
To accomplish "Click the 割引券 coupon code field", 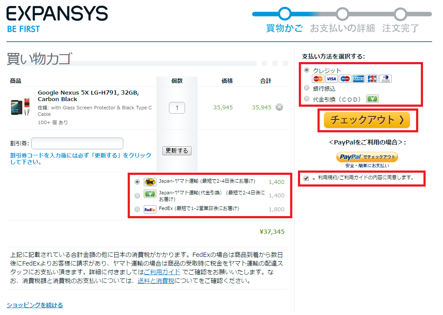I will pos(77,143).
